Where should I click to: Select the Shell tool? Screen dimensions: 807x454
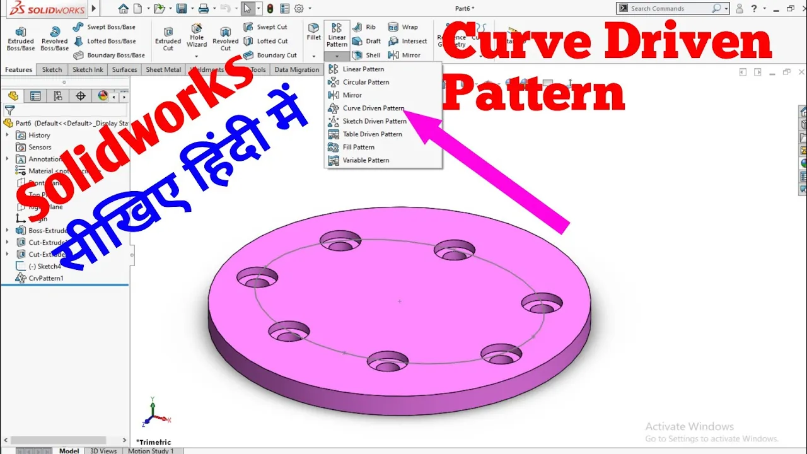(x=366, y=55)
